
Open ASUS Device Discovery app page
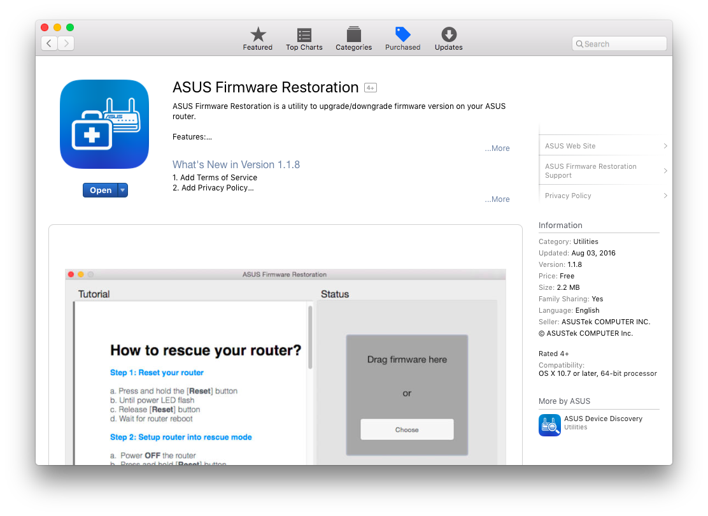603,419
